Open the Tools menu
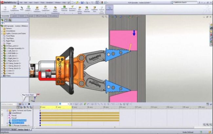Screen dimensions: 213x134 [x=42, y=2]
